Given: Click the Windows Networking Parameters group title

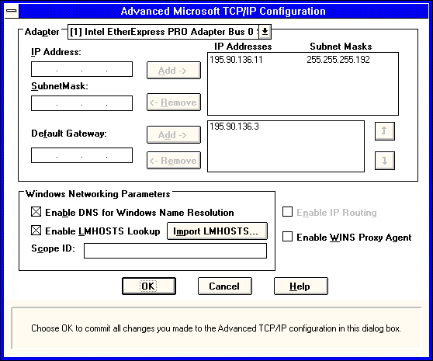Looking at the screenshot, I should pos(98,194).
